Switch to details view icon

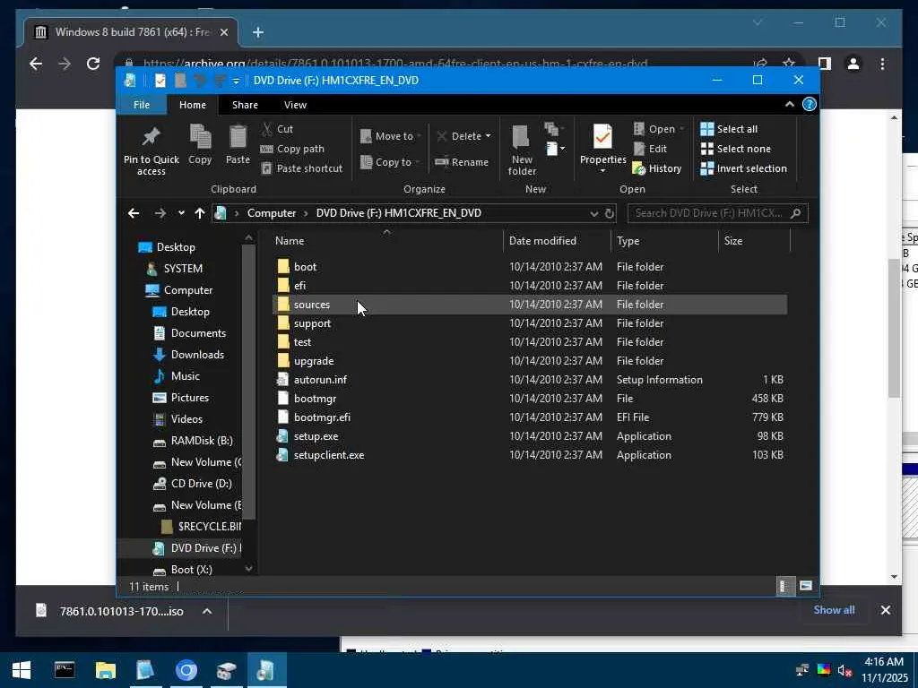tap(784, 586)
